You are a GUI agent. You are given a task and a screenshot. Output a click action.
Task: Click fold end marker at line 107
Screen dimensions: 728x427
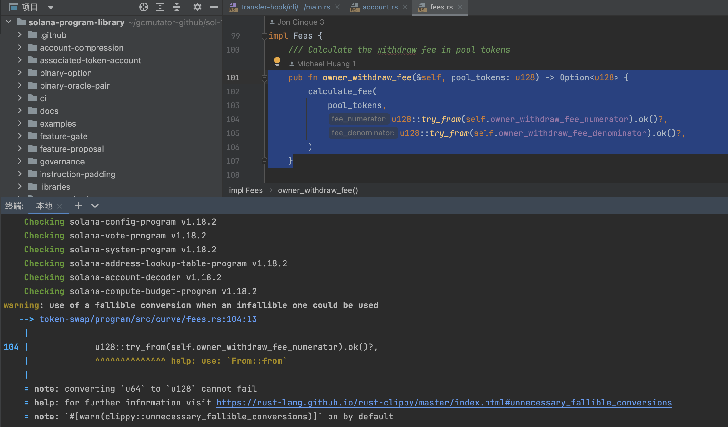coord(265,161)
